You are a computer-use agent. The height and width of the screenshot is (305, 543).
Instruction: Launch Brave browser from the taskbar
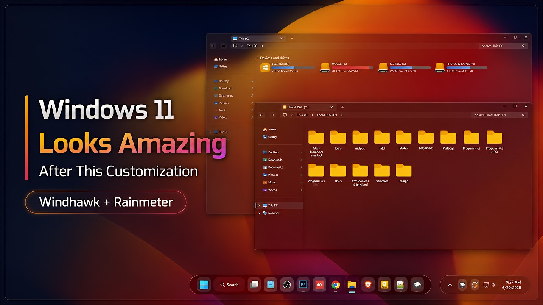(x=368, y=285)
